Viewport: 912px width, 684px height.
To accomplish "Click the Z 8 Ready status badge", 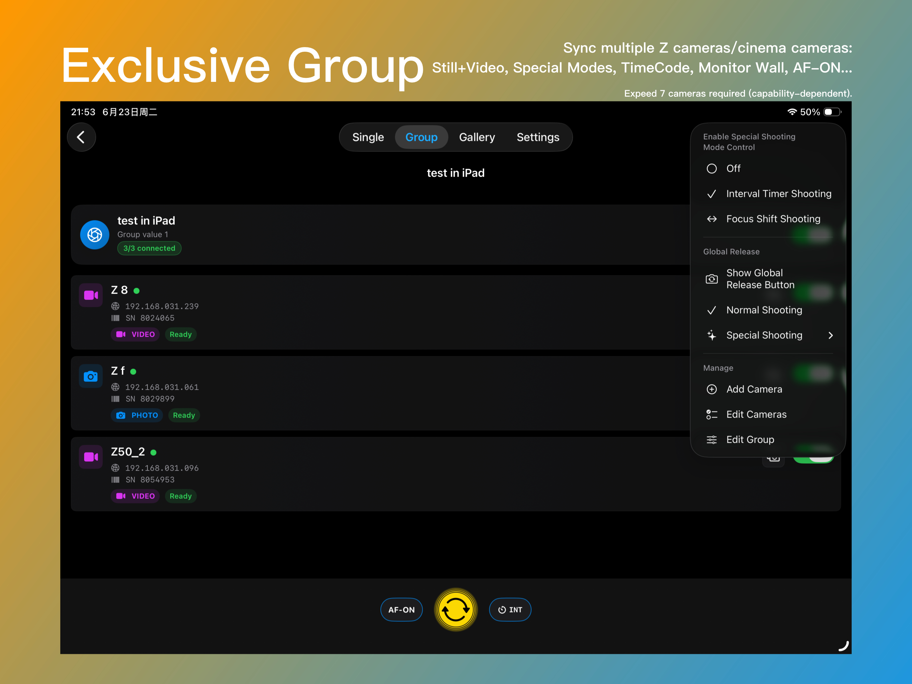I will [181, 334].
